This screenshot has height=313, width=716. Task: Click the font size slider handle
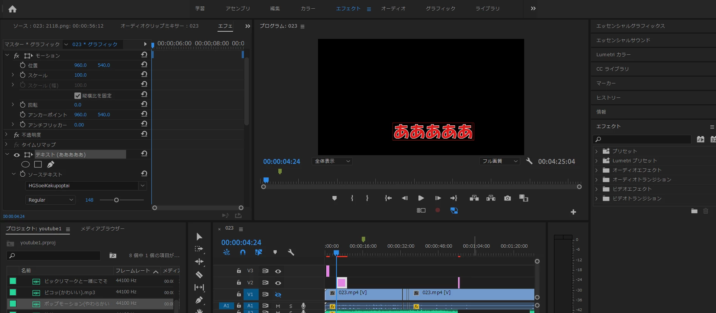[116, 200]
